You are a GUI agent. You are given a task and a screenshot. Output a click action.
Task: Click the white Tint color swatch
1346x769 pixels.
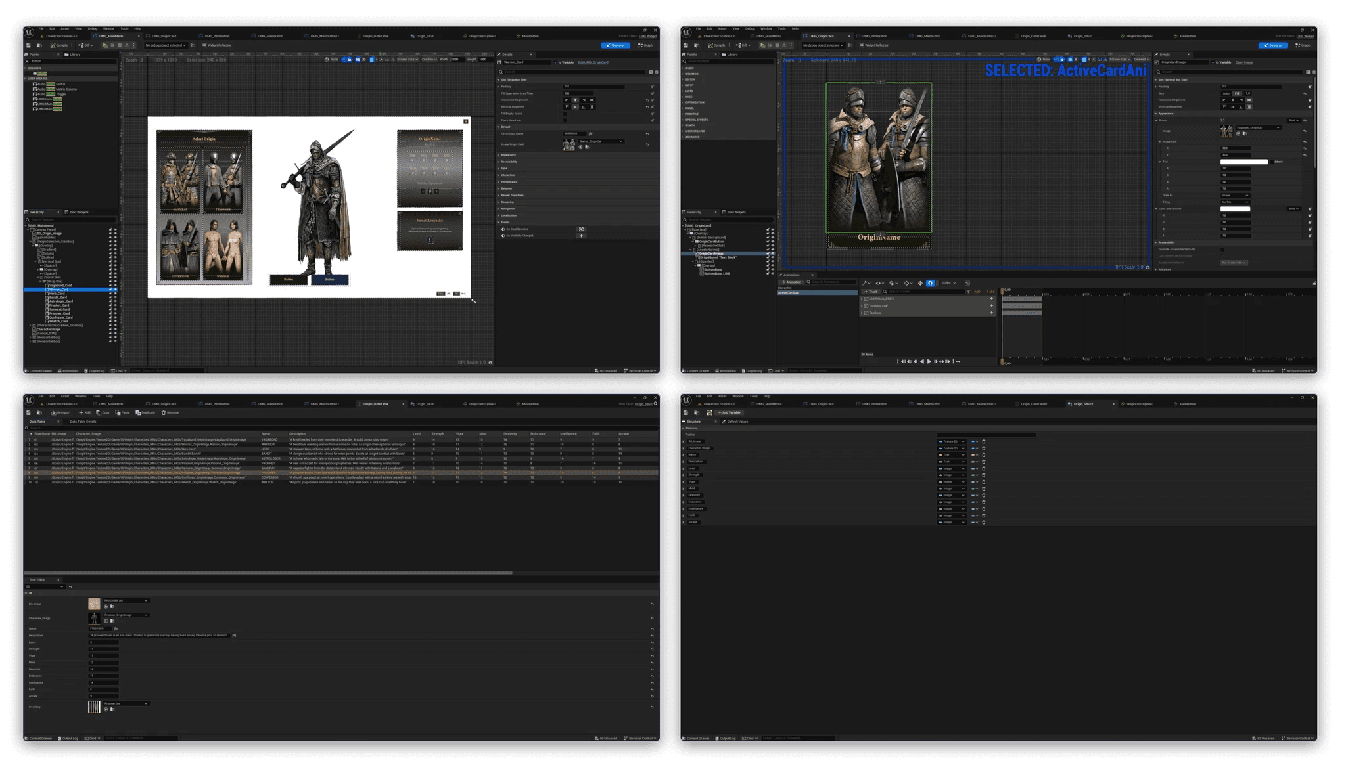[1243, 162]
